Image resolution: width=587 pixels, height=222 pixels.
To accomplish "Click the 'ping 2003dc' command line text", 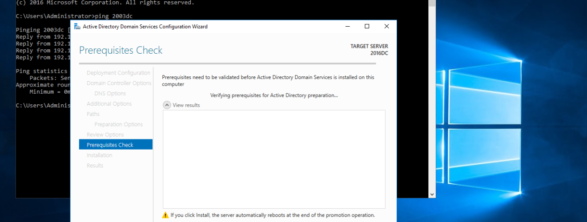I will [114, 16].
